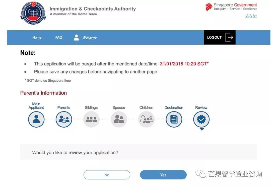Open the FAQ menu item

point(58,37)
